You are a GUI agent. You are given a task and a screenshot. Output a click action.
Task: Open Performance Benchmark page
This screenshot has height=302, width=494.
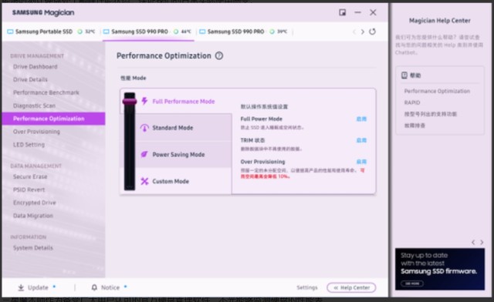46,92
